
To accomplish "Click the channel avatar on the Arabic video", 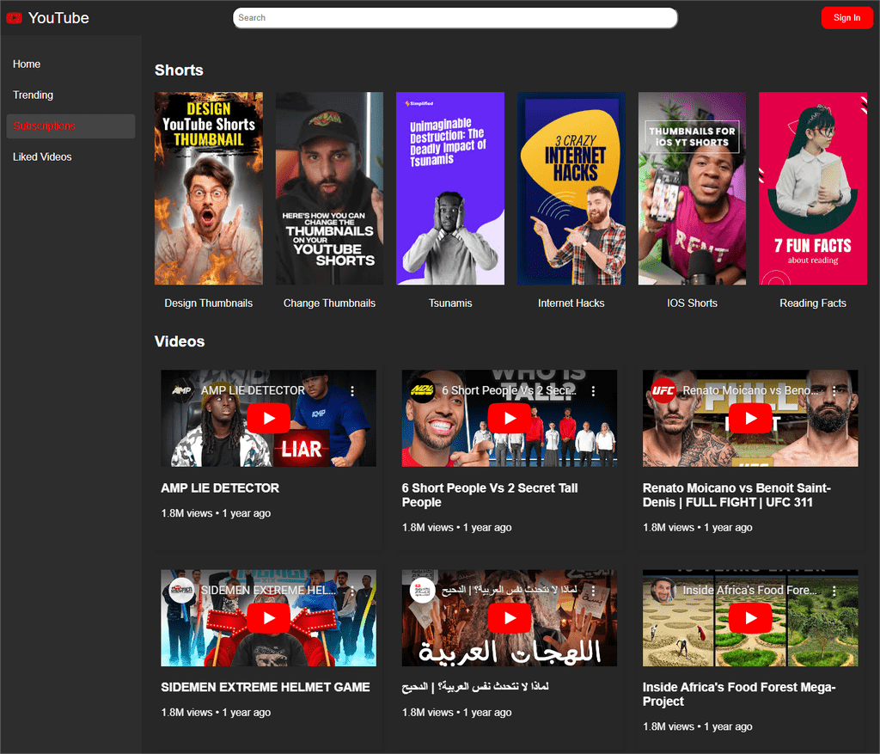I will 422,590.
